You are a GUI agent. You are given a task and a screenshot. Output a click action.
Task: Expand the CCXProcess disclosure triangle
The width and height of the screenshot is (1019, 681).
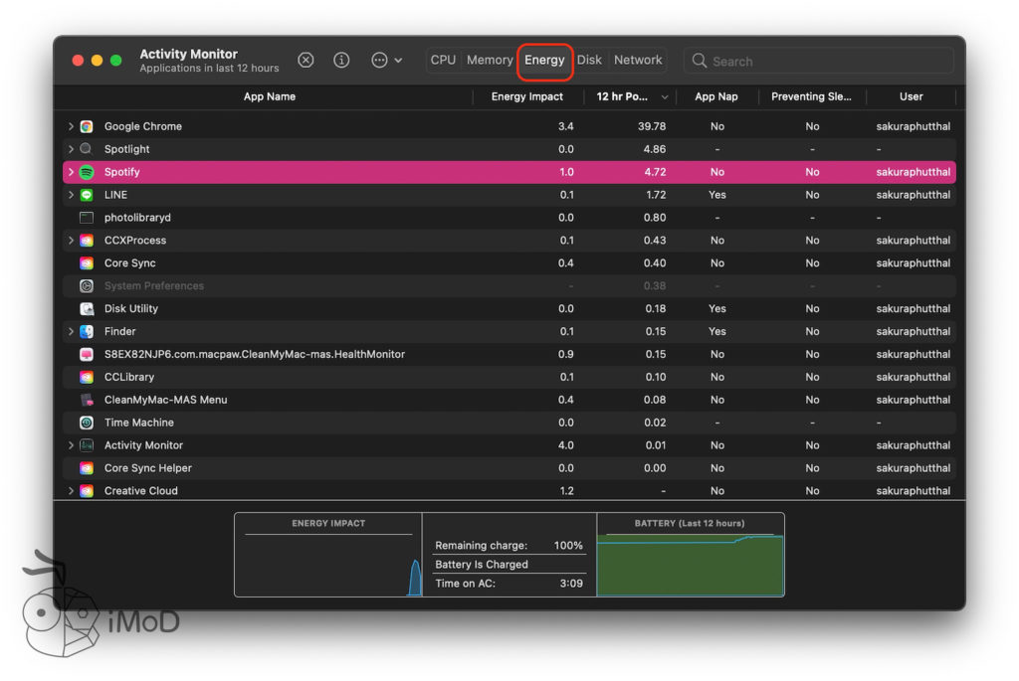point(71,241)
